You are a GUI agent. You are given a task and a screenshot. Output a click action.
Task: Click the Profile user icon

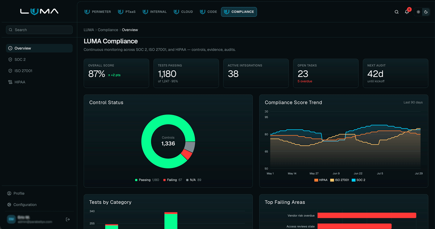pyautogui.click(x=9, y=193)
